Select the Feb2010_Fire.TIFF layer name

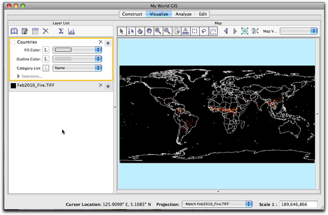tap(36, 85)
